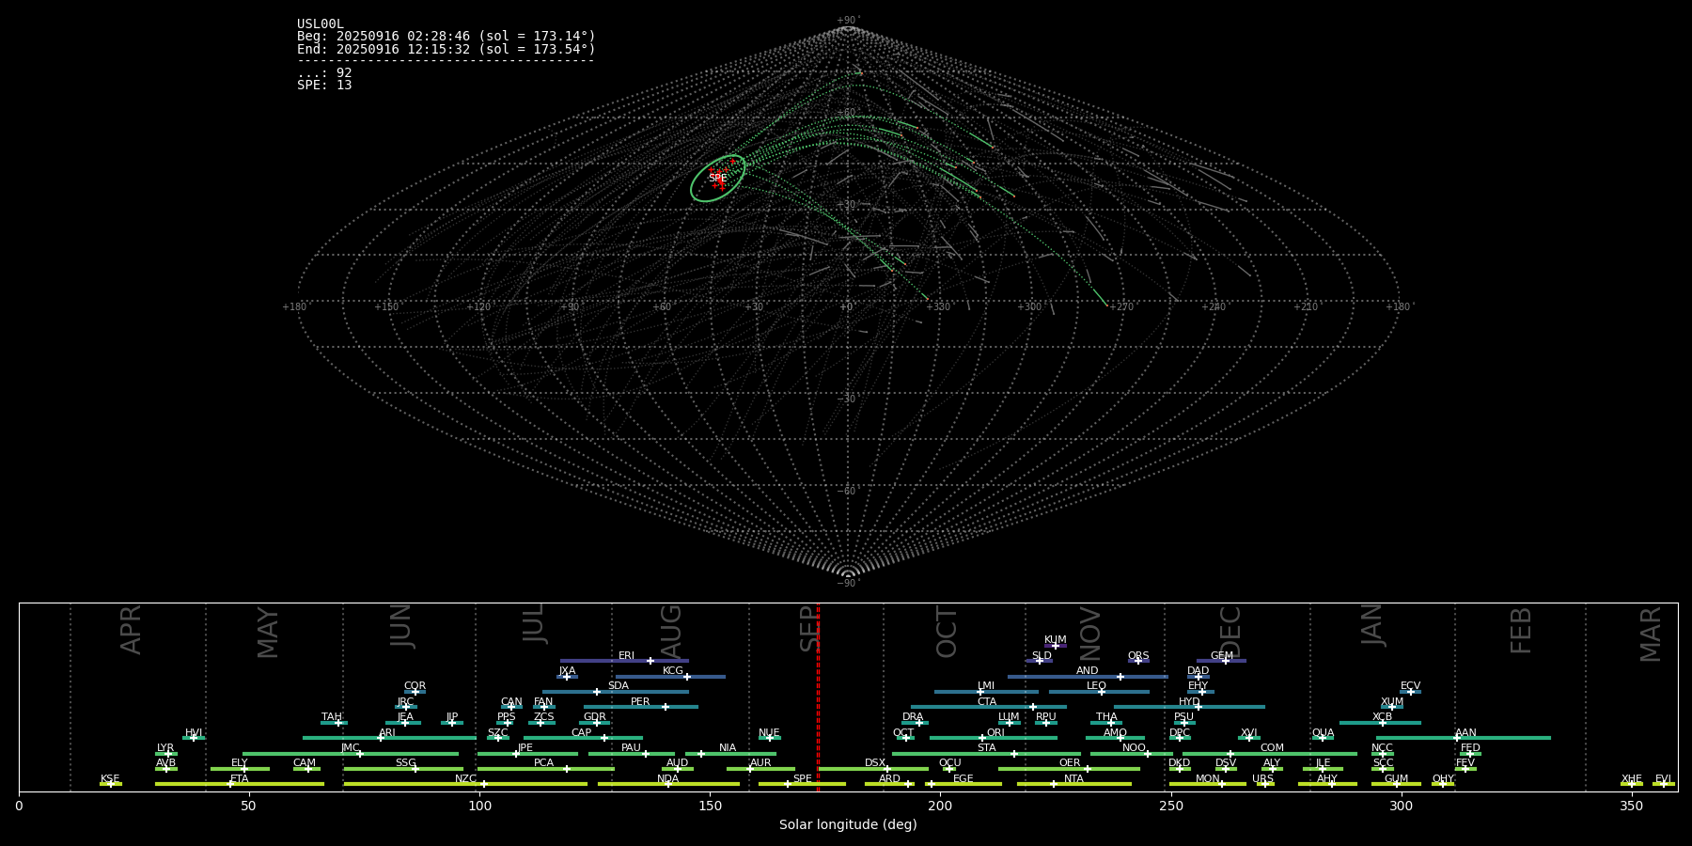Viewport: 1692px width, 846px height.
Task: Click the LYR shower label
Action: click(x=165, y=748)
